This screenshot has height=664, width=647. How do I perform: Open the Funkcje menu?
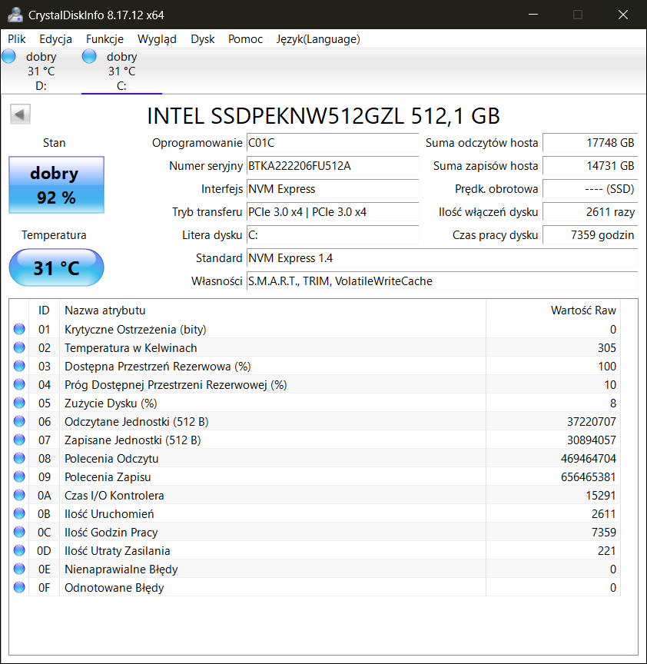tap(105, 39)
